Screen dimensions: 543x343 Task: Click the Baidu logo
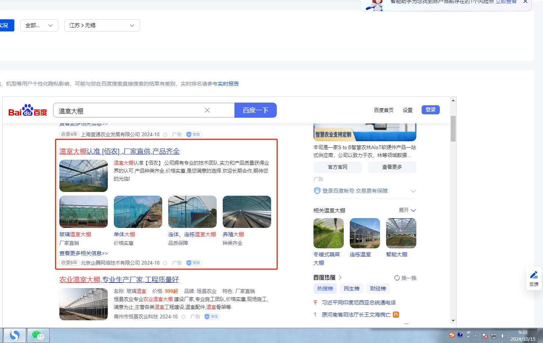click(28, 111)
